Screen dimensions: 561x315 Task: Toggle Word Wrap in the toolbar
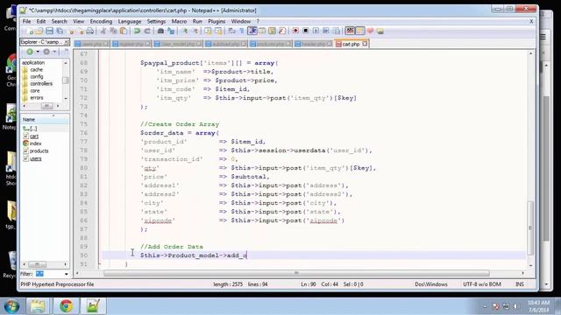point(231,31)
